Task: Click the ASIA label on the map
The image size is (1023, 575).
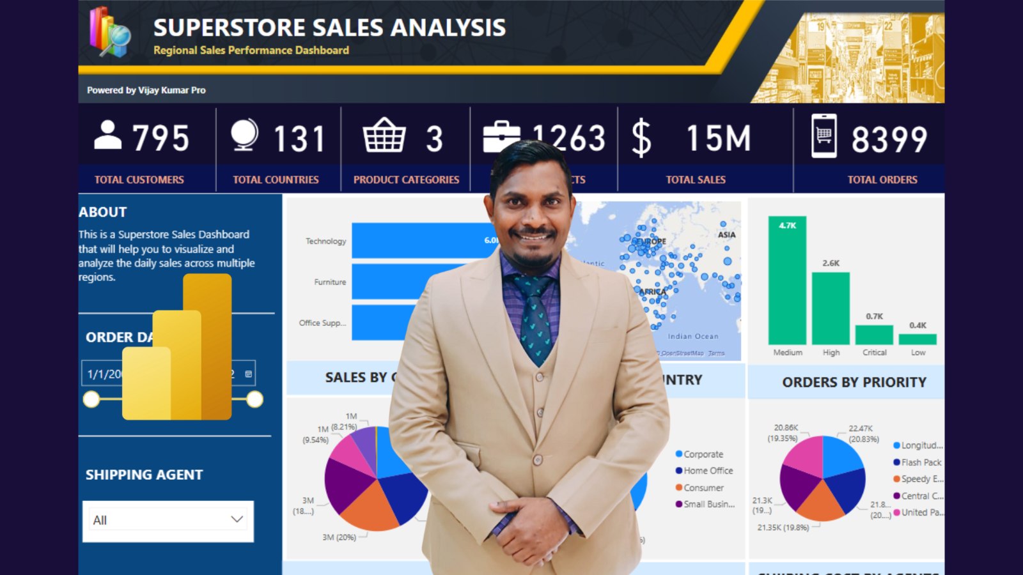Action: 726,235
